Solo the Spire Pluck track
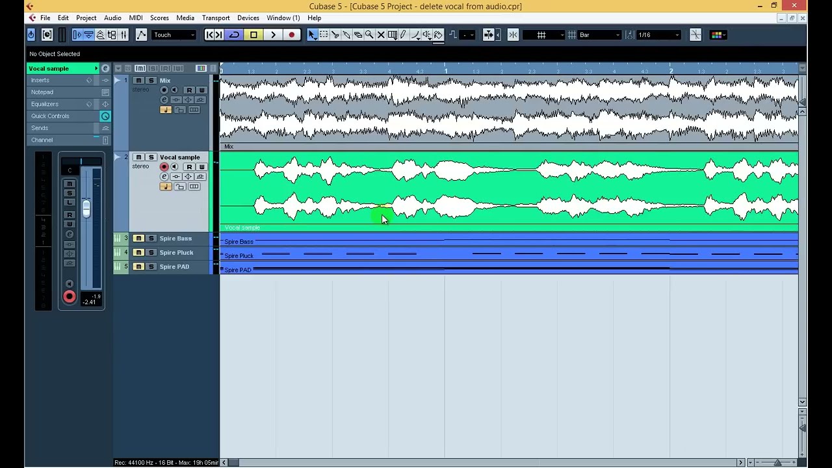Screen dimensions: 832x468 click(151, 252)
